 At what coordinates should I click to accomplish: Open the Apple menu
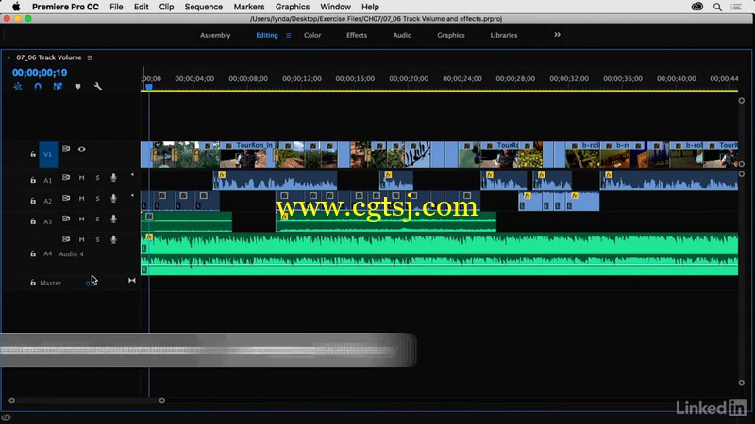point(16,7)
